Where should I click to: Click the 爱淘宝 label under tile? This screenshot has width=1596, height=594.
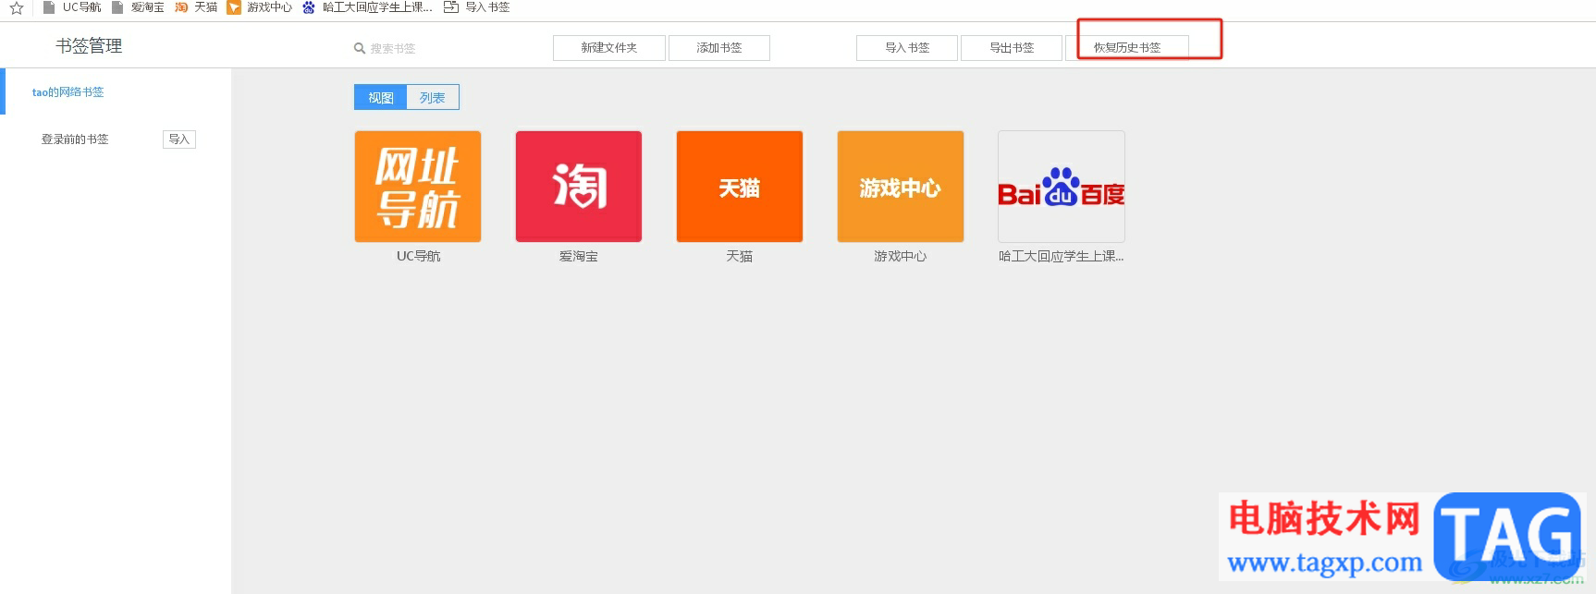pos(579,256)
